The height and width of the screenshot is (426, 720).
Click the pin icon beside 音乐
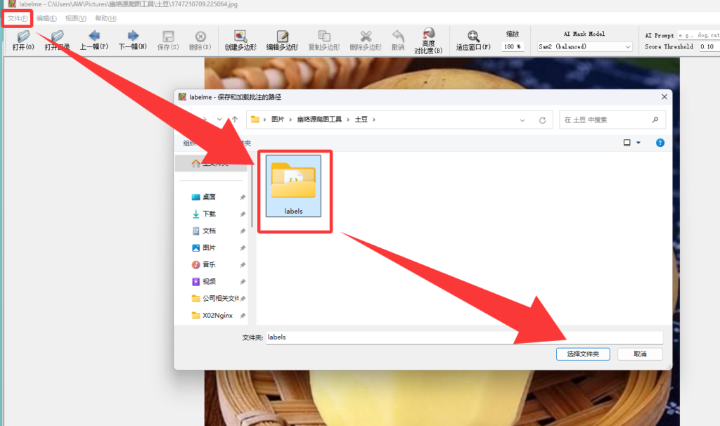coord(243,265)
